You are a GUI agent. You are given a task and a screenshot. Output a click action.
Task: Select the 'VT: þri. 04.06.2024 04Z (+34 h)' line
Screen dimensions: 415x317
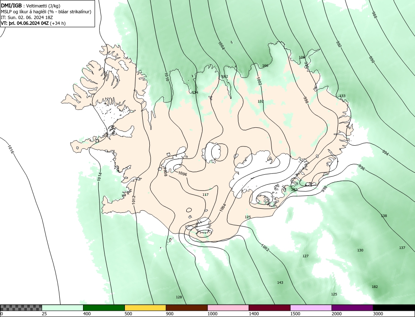coord(33,23)
